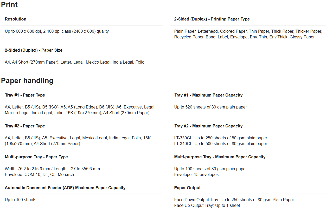Click the Envelope: COM-10, DL, C5, Monarch text
This screenshot has height=211, width=326.
click(x=39, y=175)
